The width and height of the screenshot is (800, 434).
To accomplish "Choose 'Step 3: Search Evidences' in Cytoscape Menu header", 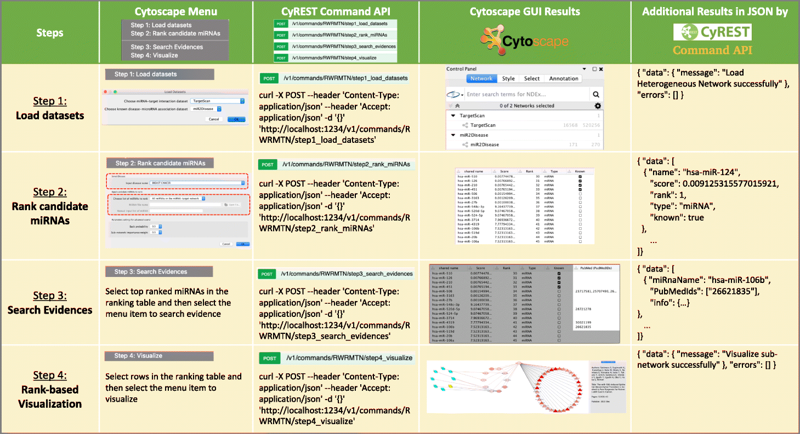I will point(167,47).
